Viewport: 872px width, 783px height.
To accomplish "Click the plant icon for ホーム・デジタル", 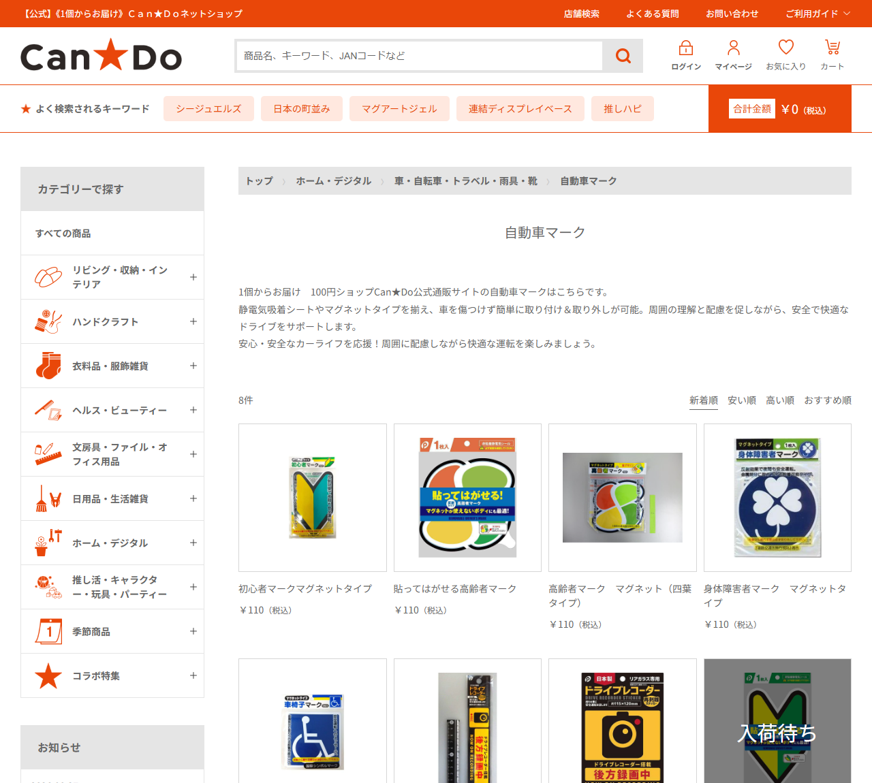I will pyautogui.click(x=48, y=543).
